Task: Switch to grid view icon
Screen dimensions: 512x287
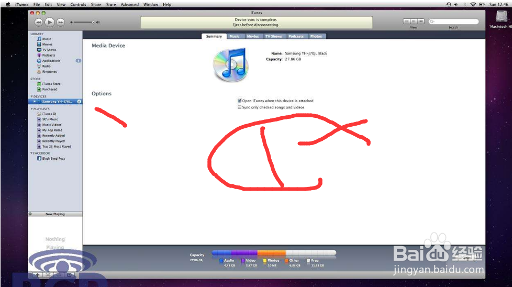Action: coord(414,21)
